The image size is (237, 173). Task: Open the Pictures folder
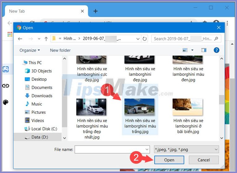click(35, 112)
